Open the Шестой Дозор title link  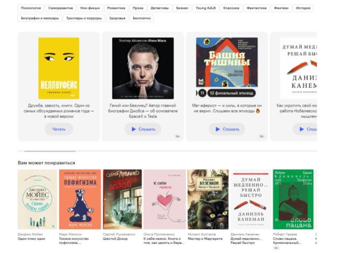[115, 239]
